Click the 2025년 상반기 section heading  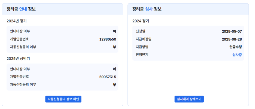pyautogui.click(x=18, y=58)
